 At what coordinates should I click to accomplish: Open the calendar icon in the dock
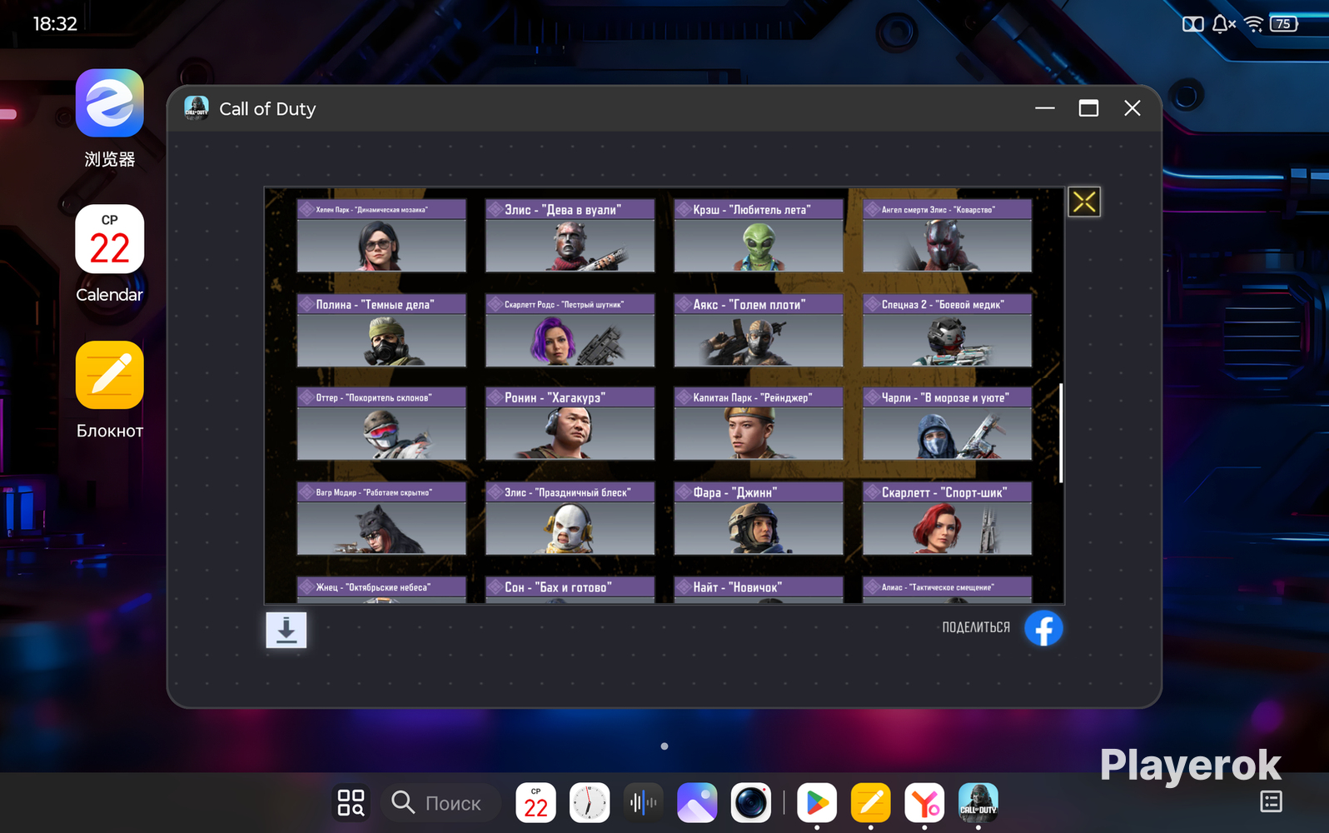pyautogui.click(x=536, y=803)
